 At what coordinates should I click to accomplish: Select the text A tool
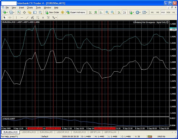point(43,18)
